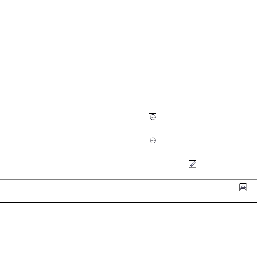Click the second crosshair target icon
Screen dimensions: 257x275
[153, 141]
